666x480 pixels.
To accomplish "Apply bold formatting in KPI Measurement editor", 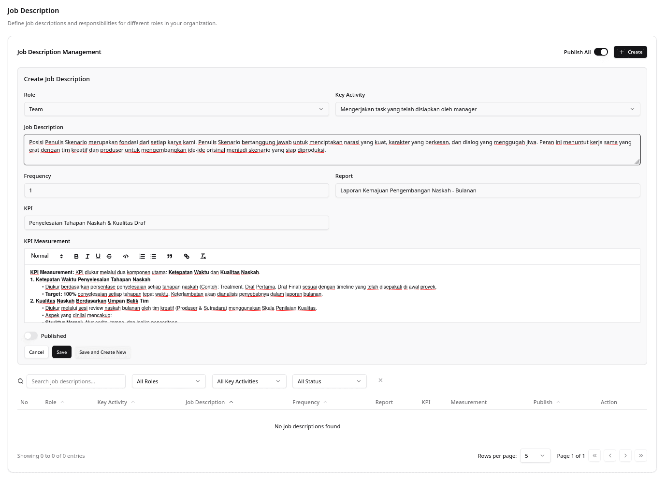I will click(76, 256).
